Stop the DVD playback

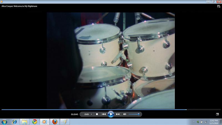(97, 114)
